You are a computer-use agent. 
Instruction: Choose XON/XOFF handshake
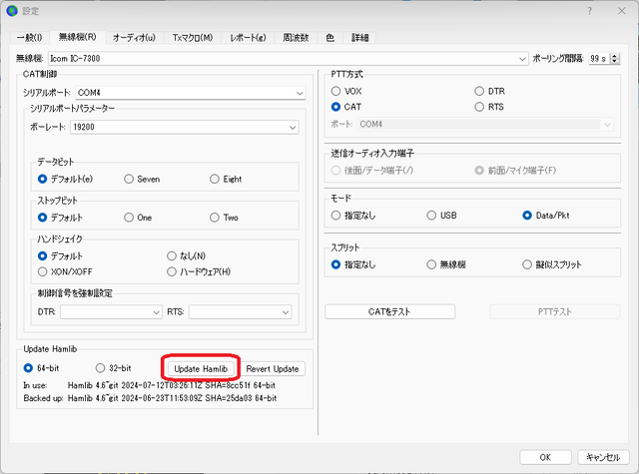(65, 271)
